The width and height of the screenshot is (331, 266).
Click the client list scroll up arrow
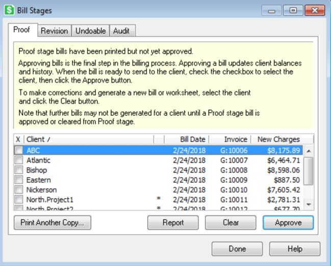(309, 151)
